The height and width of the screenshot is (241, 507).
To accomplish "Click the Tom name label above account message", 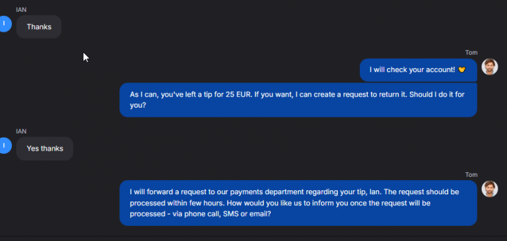I will click(x=471, y=53).
